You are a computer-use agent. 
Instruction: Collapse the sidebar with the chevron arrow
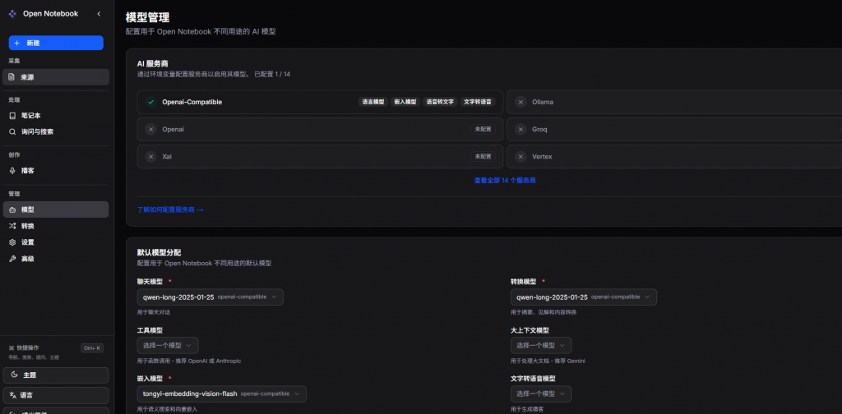[99, 14]
